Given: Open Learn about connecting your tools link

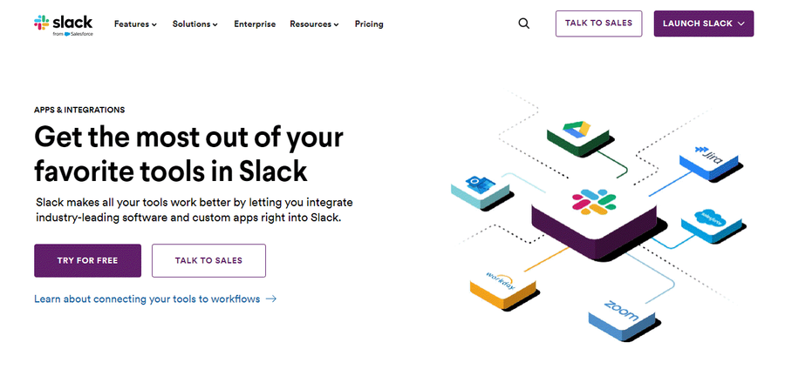Looking at the screenshot, I should click(x=155, y=299).
